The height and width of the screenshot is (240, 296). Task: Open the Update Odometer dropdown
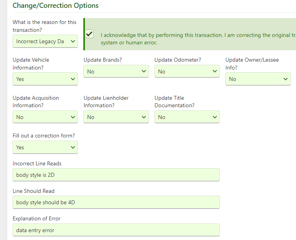tap(187, 71)
